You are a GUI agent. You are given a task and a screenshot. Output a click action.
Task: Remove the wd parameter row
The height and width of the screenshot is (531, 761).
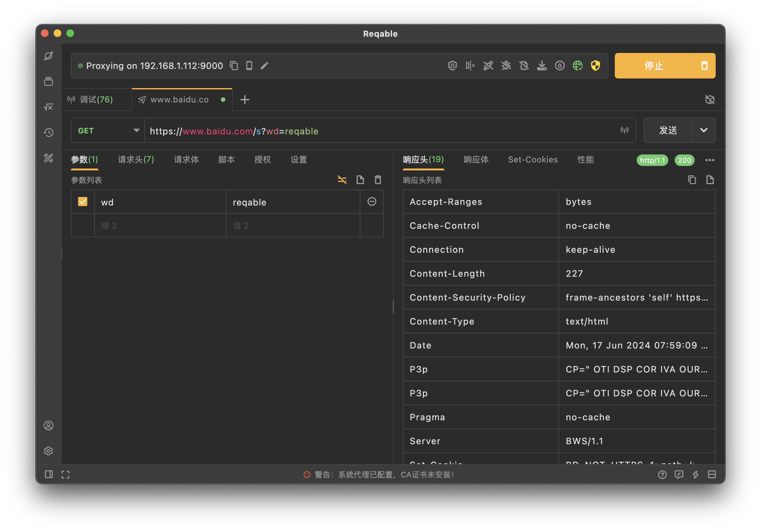pyautogui.click(x=372, y=201)
